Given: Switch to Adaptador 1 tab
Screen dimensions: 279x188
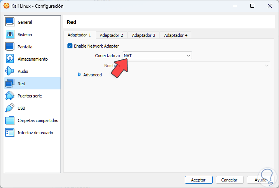Looking at the screenshot, I should click(79, 35).
